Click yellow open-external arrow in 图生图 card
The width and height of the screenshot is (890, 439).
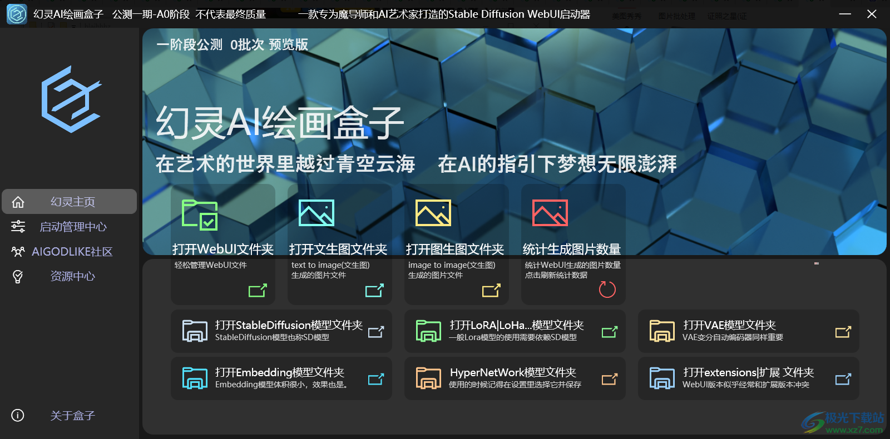pyautogui.click(x=491, y=290)
